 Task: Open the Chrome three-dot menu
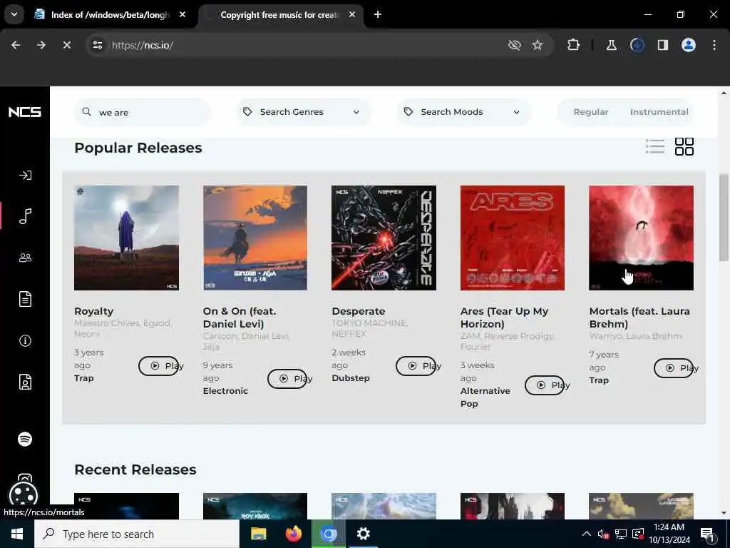tap(714, 45)
